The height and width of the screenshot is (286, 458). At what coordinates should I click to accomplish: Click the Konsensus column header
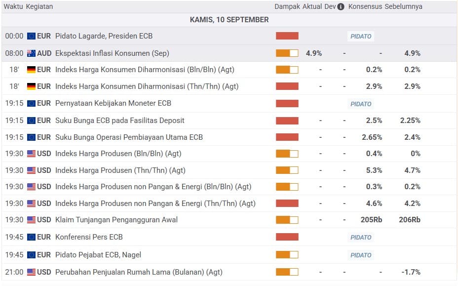[x=365, y=6]
